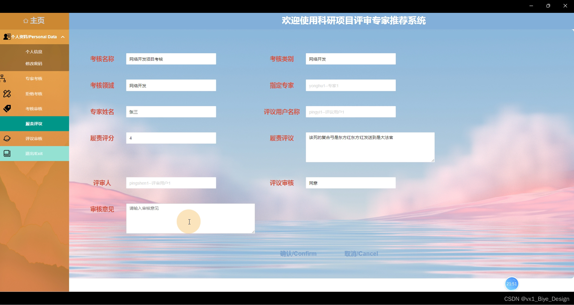This screenshot has height=305, width=574.
Task: Click the book icon next to 退出/Exit
Action: [7, 154]
